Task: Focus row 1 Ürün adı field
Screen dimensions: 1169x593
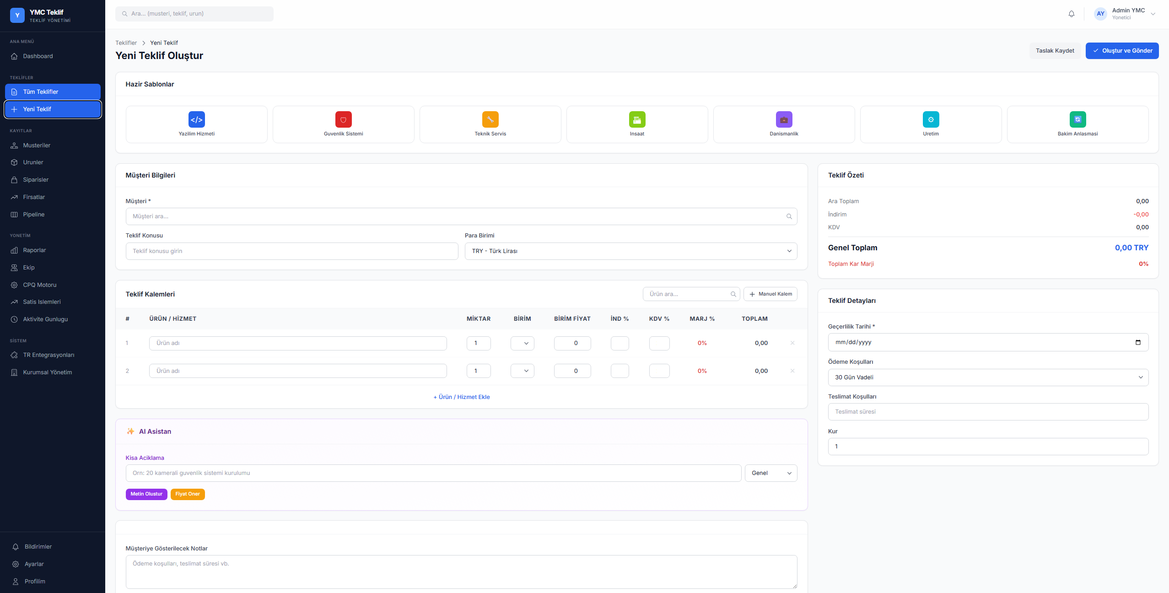Action: (x=298, y=343)
